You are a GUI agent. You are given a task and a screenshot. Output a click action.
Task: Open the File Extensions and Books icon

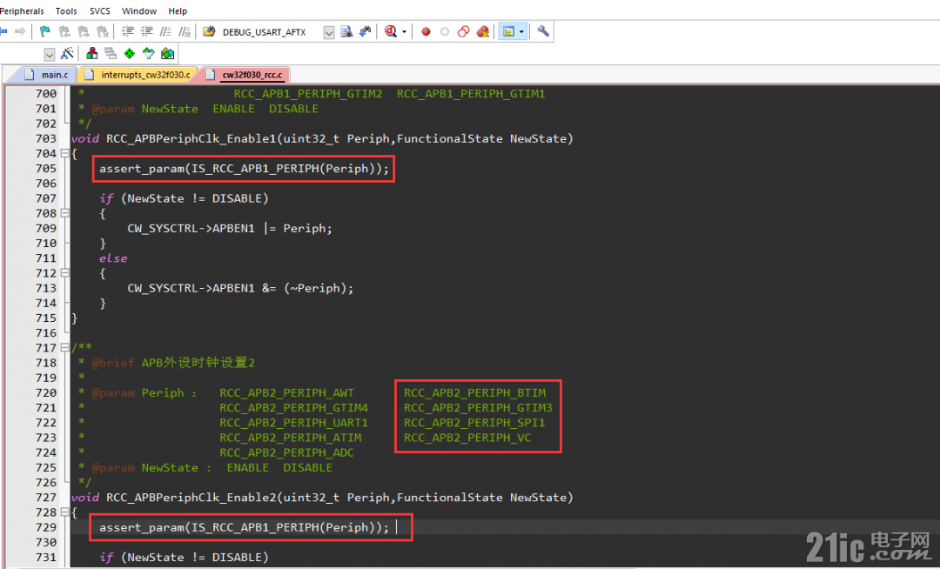click(91, 53)
